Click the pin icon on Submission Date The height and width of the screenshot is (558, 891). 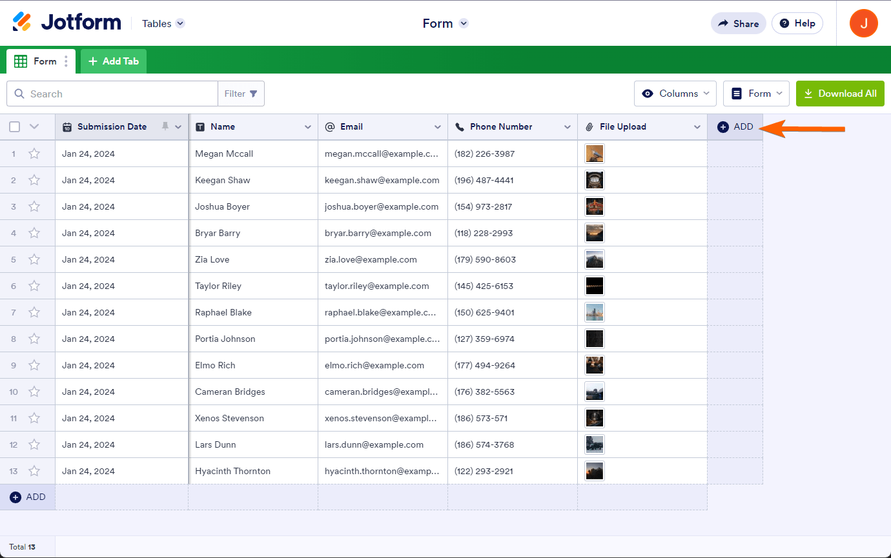(165, 126)
